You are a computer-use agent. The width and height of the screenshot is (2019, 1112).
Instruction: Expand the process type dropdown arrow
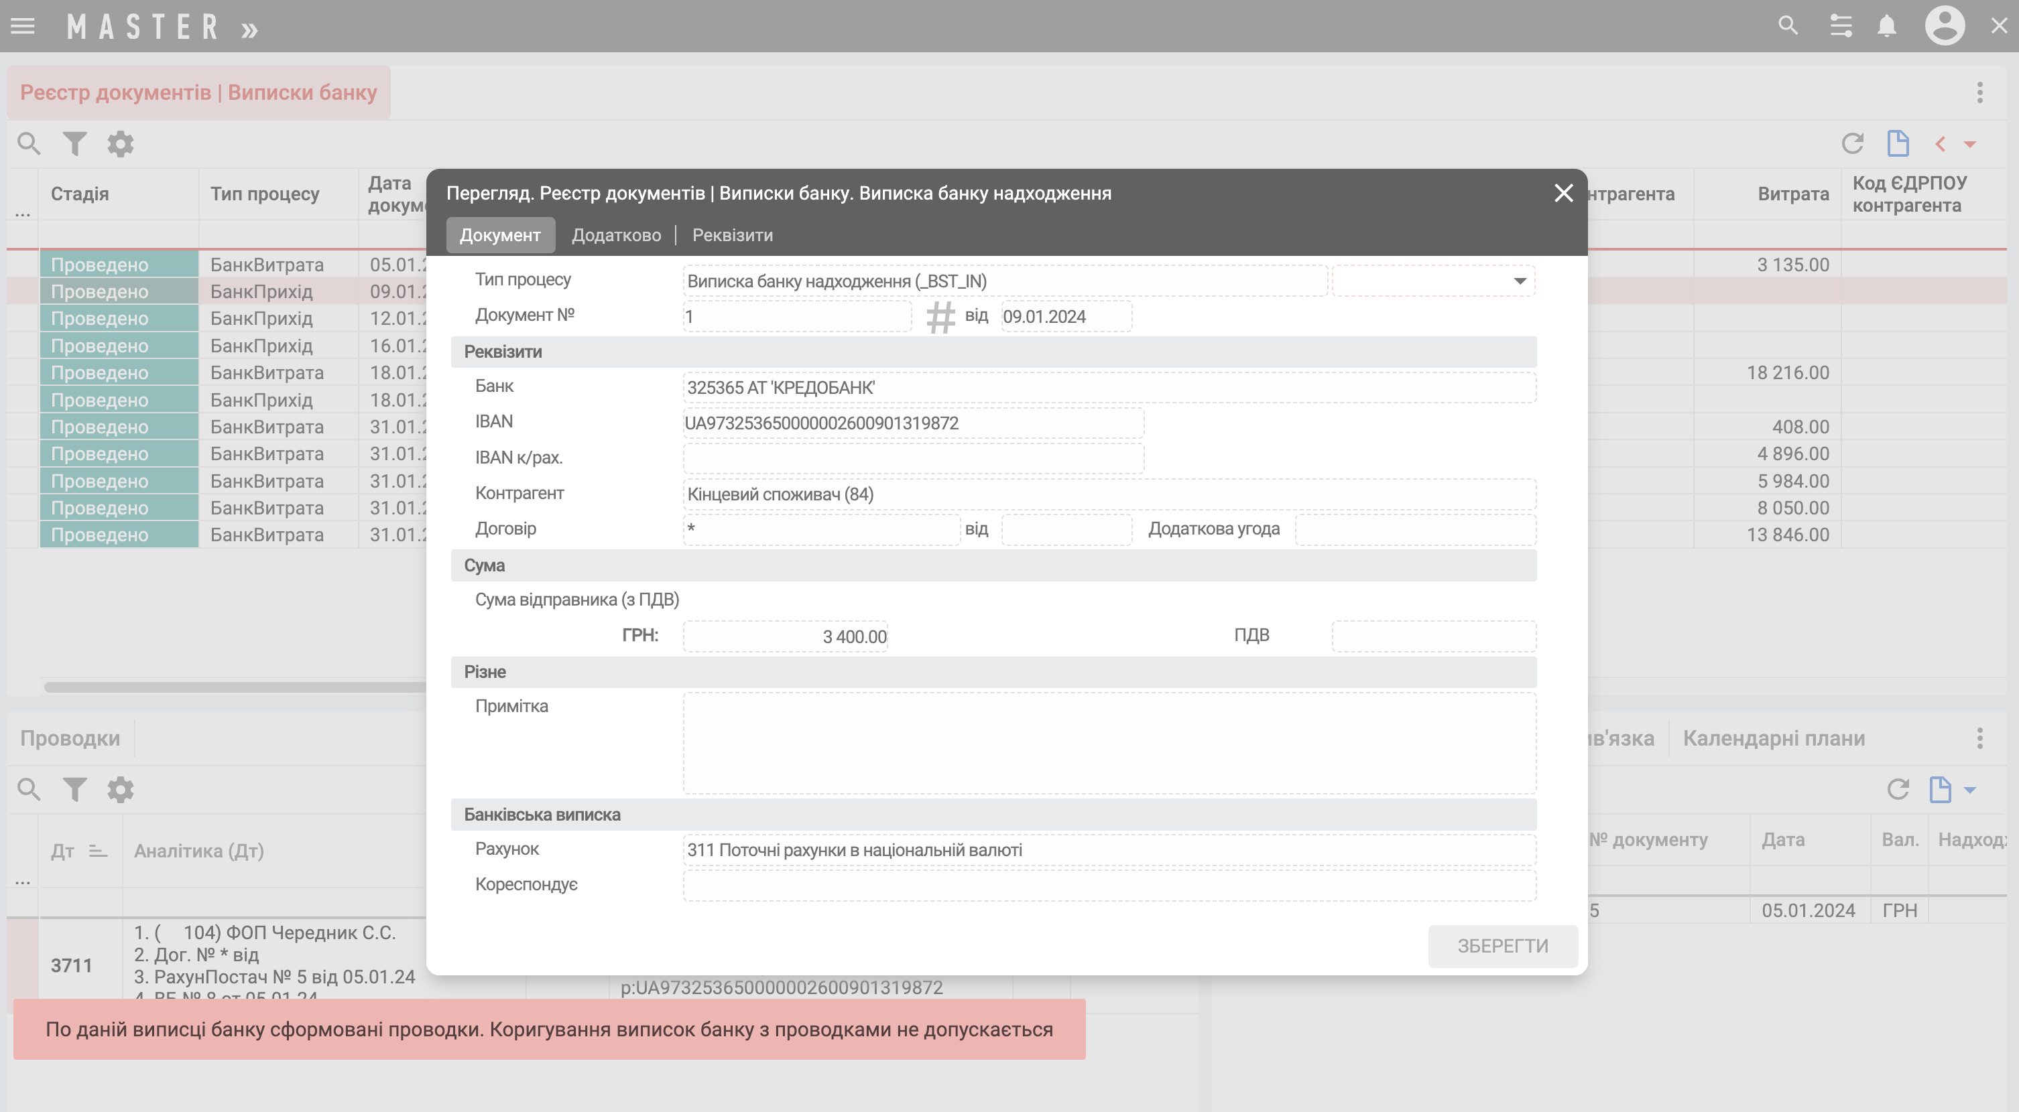point(1519,281)
